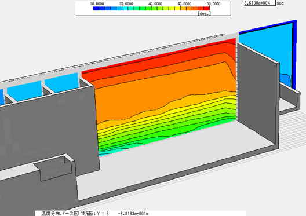Click the 30.0000 legend label

[x=97, y=3]
